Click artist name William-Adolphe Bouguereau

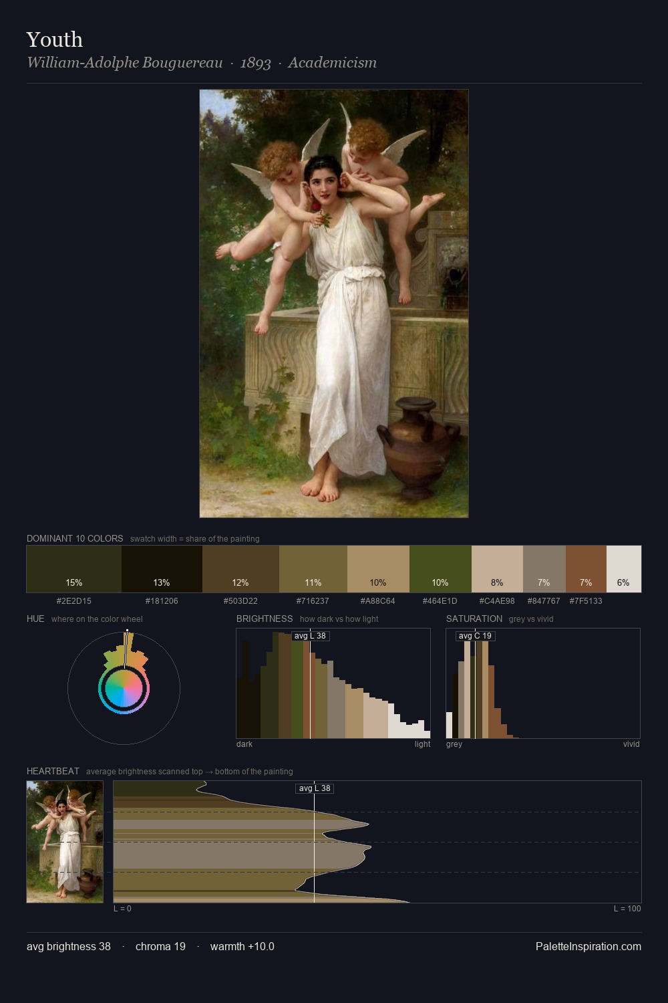pyautogui.click(x=125, y=63)
